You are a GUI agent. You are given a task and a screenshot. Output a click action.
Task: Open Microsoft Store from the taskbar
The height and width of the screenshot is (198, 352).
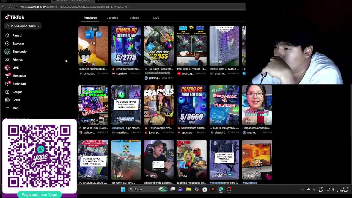205,189
